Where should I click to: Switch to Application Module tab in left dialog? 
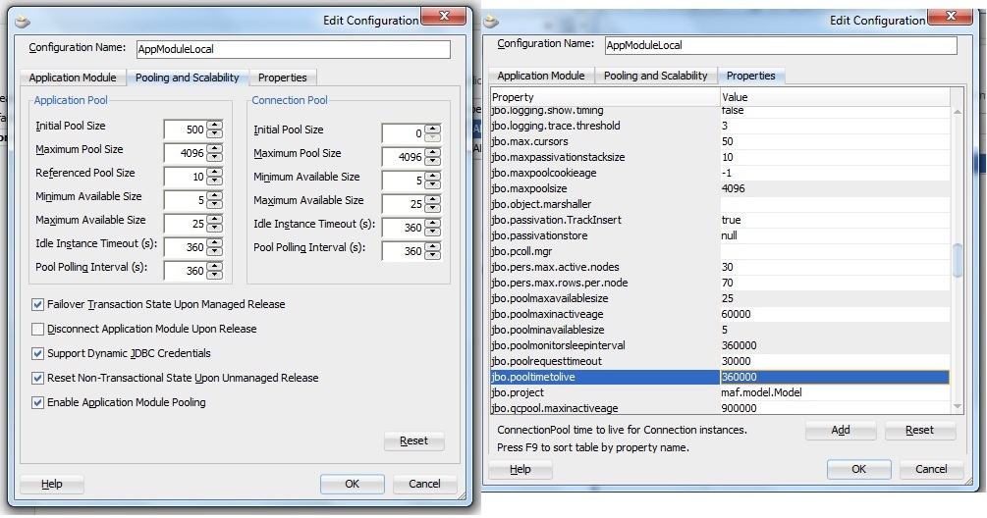(73, 78)
